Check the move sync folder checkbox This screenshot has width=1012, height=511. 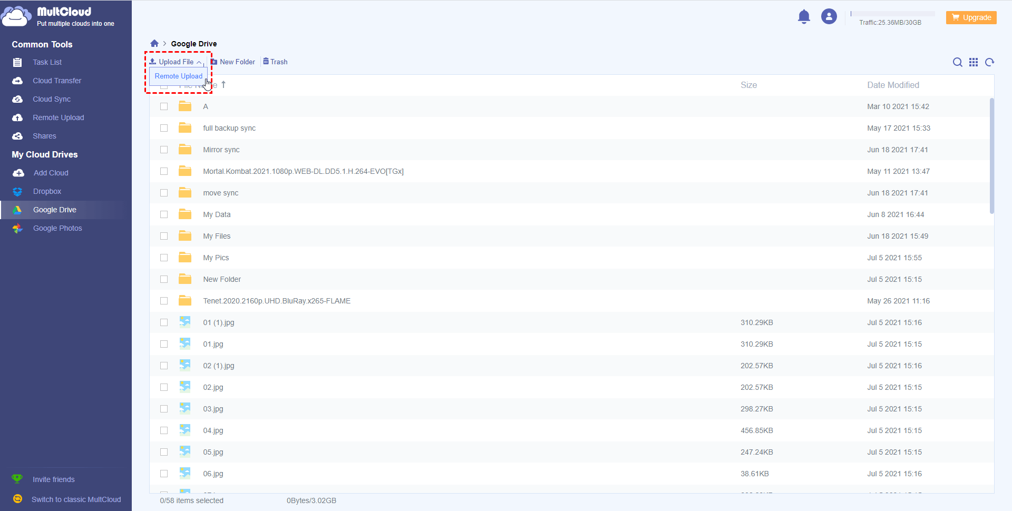[x=164, y=193]
